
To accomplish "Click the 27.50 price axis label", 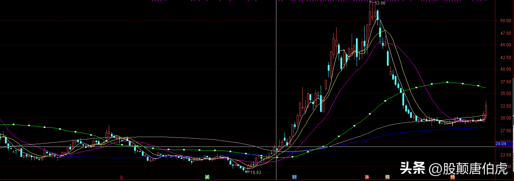I will 506,130.
